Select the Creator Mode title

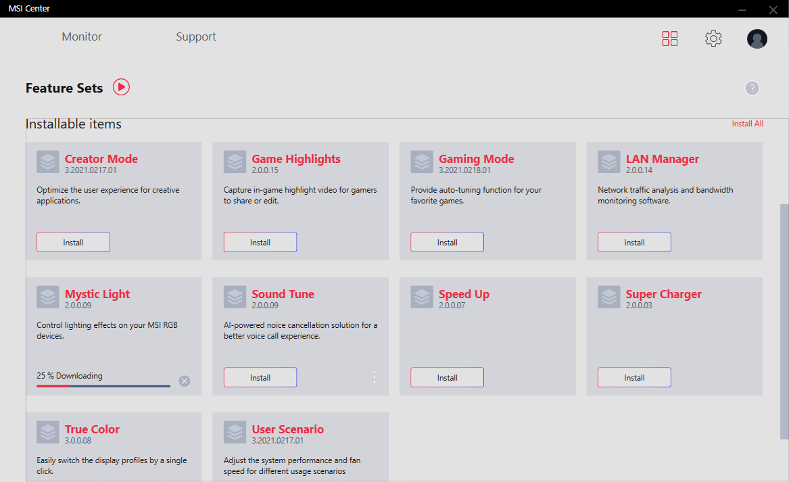click(101, 158)
